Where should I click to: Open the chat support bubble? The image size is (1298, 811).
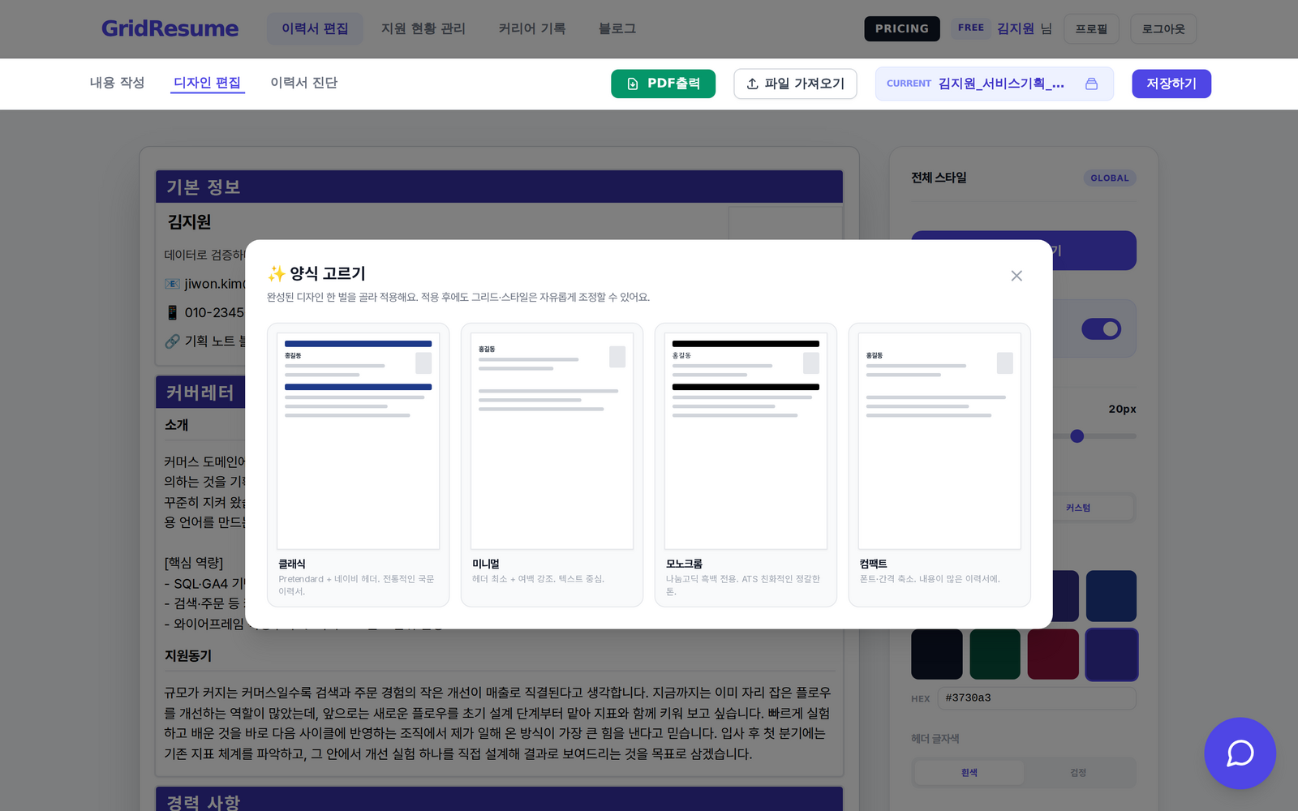tap(1240, 753)
